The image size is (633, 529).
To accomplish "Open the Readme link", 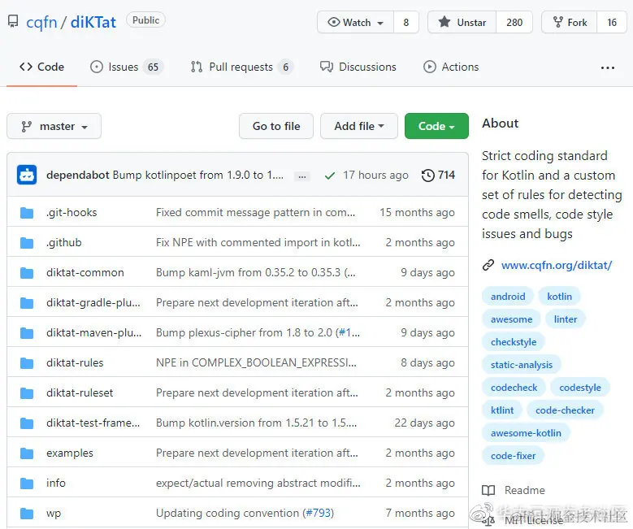I will point(525,490).
